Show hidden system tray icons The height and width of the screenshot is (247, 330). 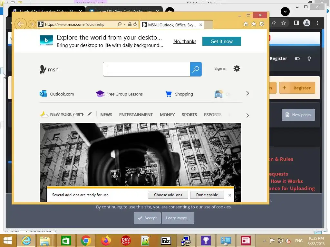point(265,241)
